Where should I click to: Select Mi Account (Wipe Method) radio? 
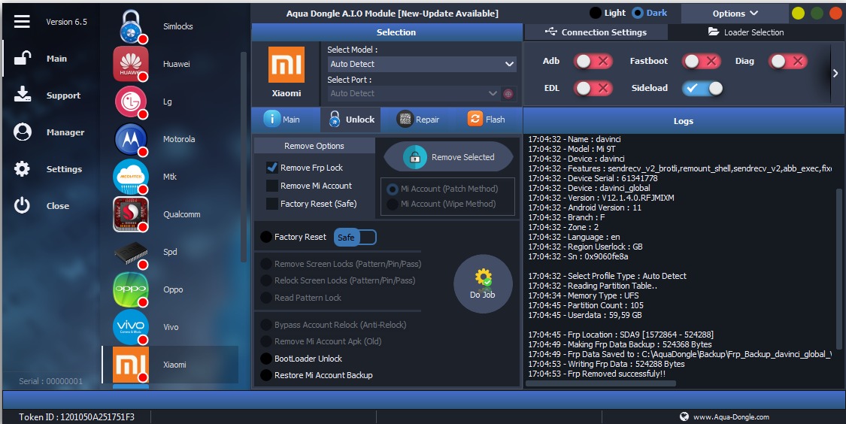tap(393, 204)
